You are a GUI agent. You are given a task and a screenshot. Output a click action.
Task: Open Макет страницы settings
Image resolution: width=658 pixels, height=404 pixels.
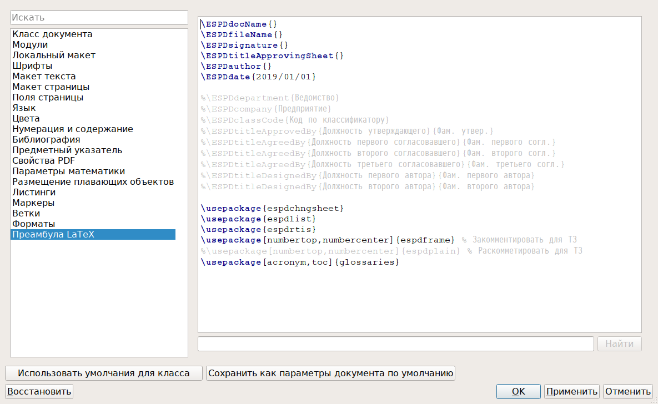[x=51, y=87]
